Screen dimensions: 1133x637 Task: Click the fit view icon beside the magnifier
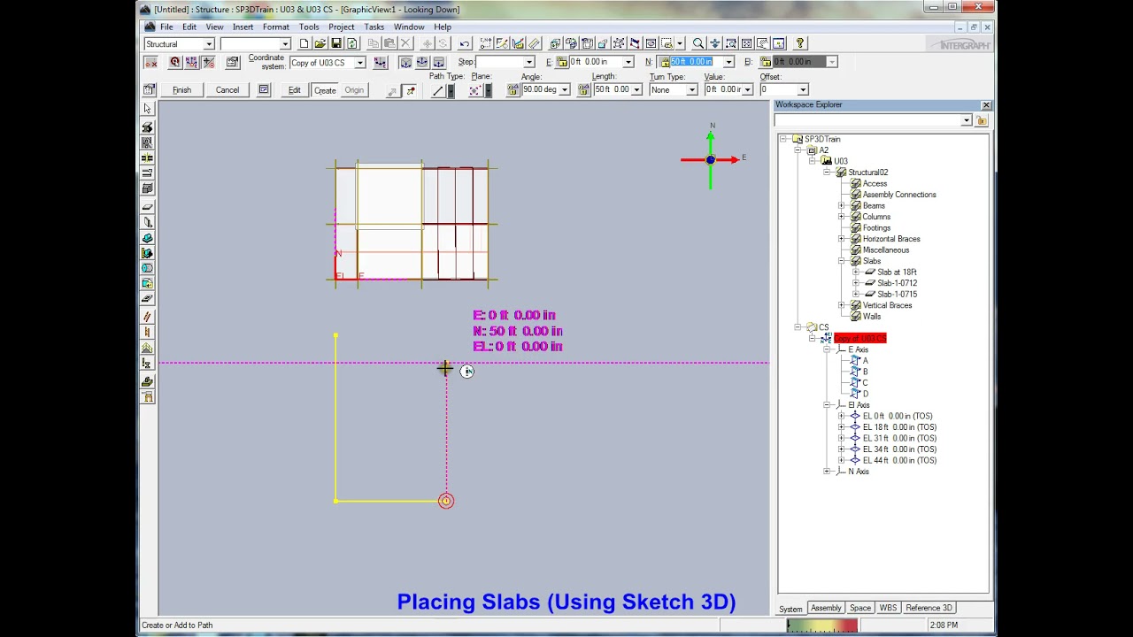[x=714, y=43]
